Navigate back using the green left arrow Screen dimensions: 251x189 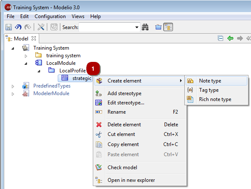pyautogui.click(x=230, y=38)
